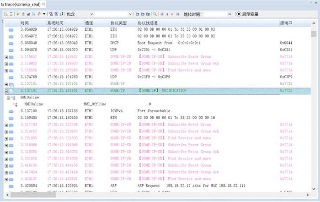
Task: Open the arrow menu beside the pen icon
Action: pyautogui.click(x=44, y=14)
